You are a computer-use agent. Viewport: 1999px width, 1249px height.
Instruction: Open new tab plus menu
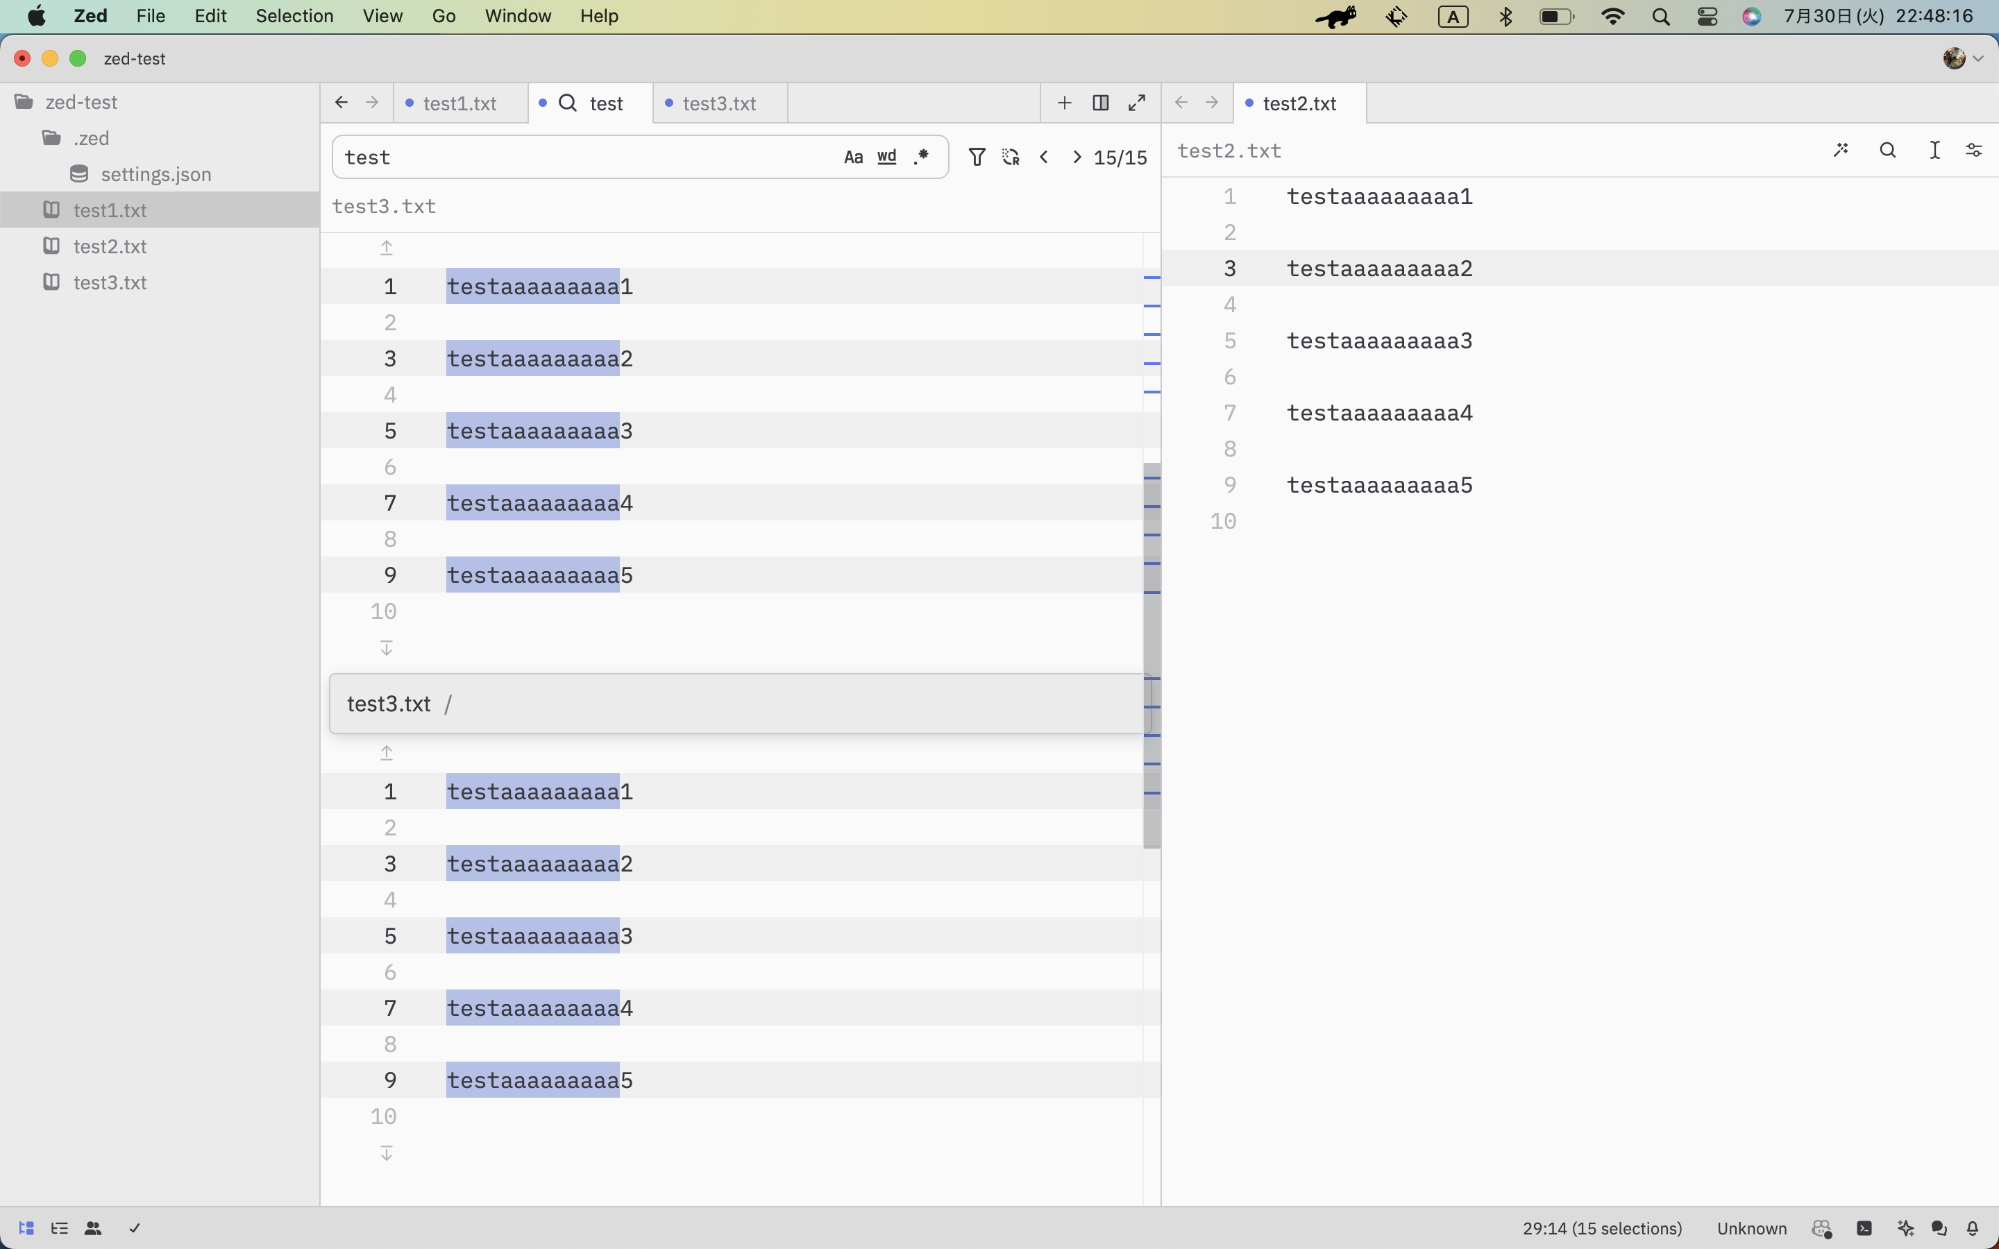[1064, 103]
